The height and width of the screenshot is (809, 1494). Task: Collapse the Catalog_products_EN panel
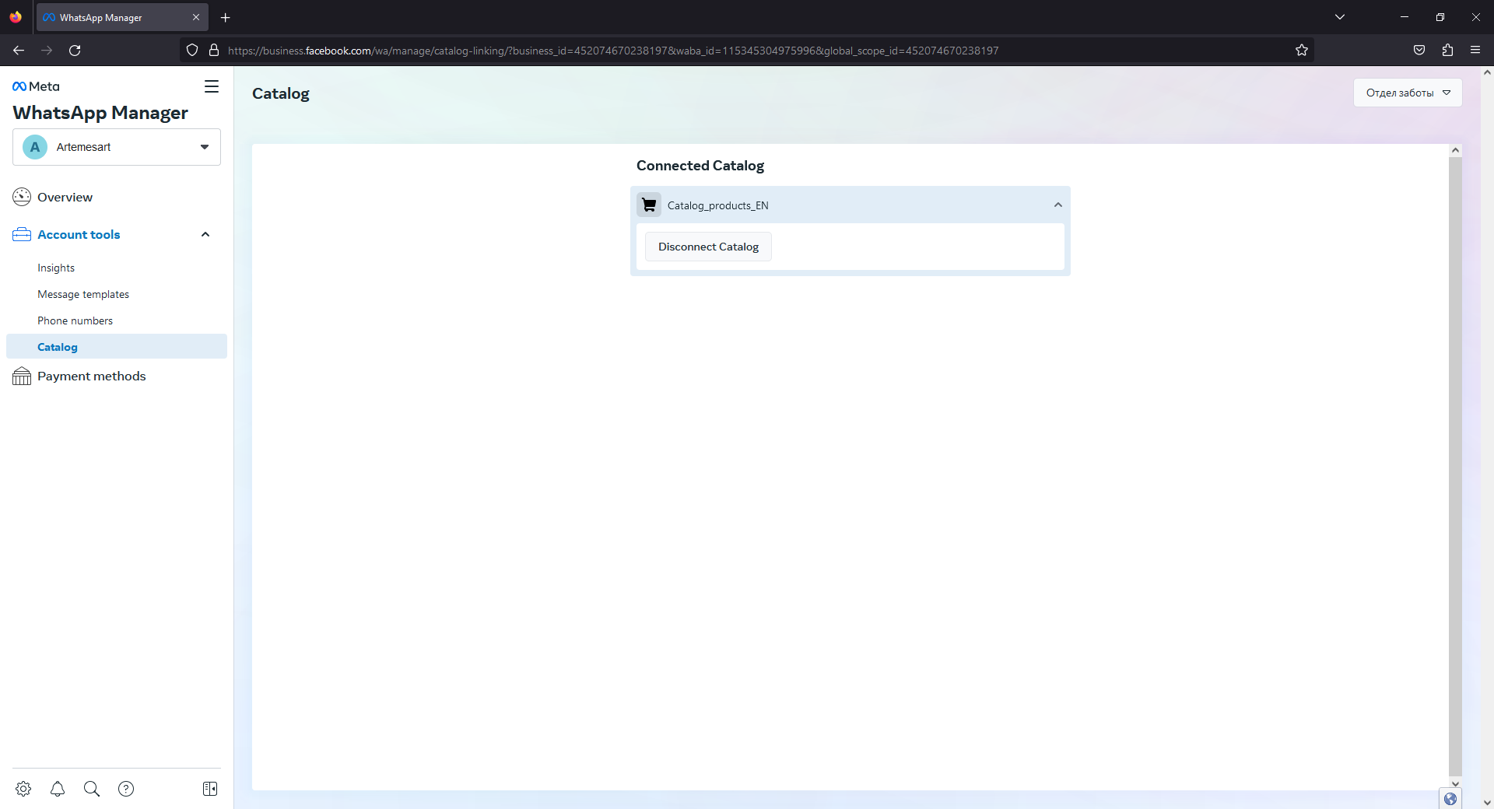[1058, 205]
